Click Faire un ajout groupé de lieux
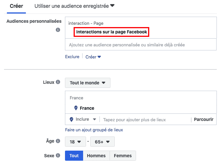 94,130
